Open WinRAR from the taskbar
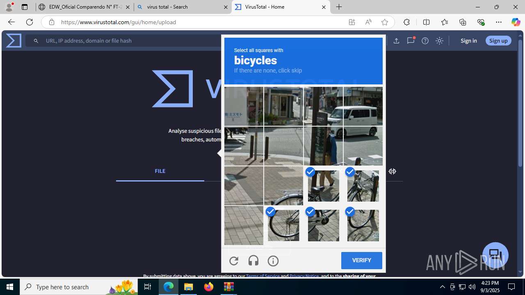This screenshot has height=295, width=525. (x=229, y=287)
